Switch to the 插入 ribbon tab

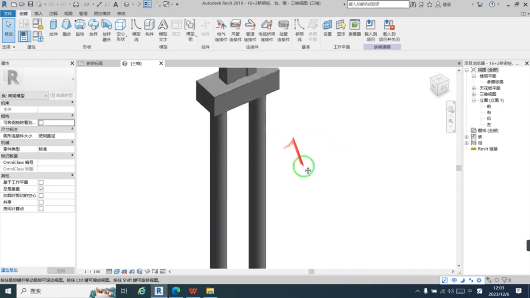click(x=38, y=14)
